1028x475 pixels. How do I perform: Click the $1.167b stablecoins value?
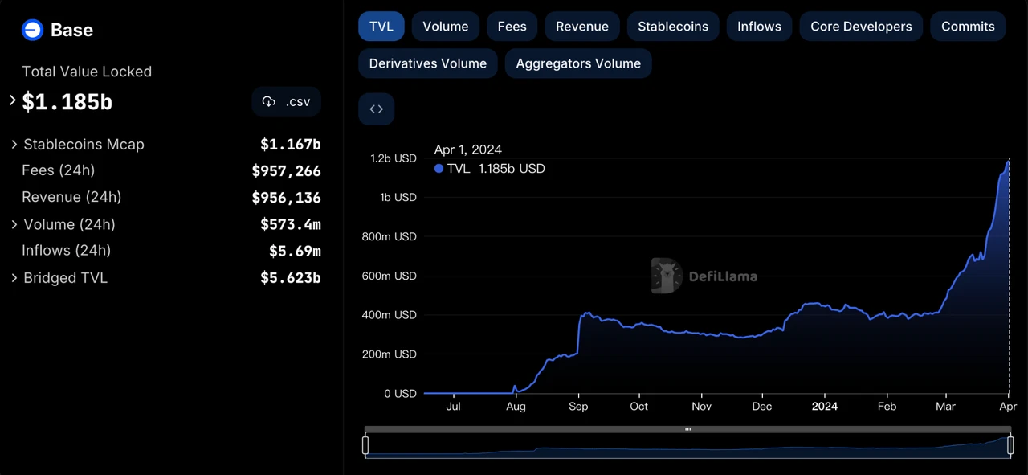point(291,145)
